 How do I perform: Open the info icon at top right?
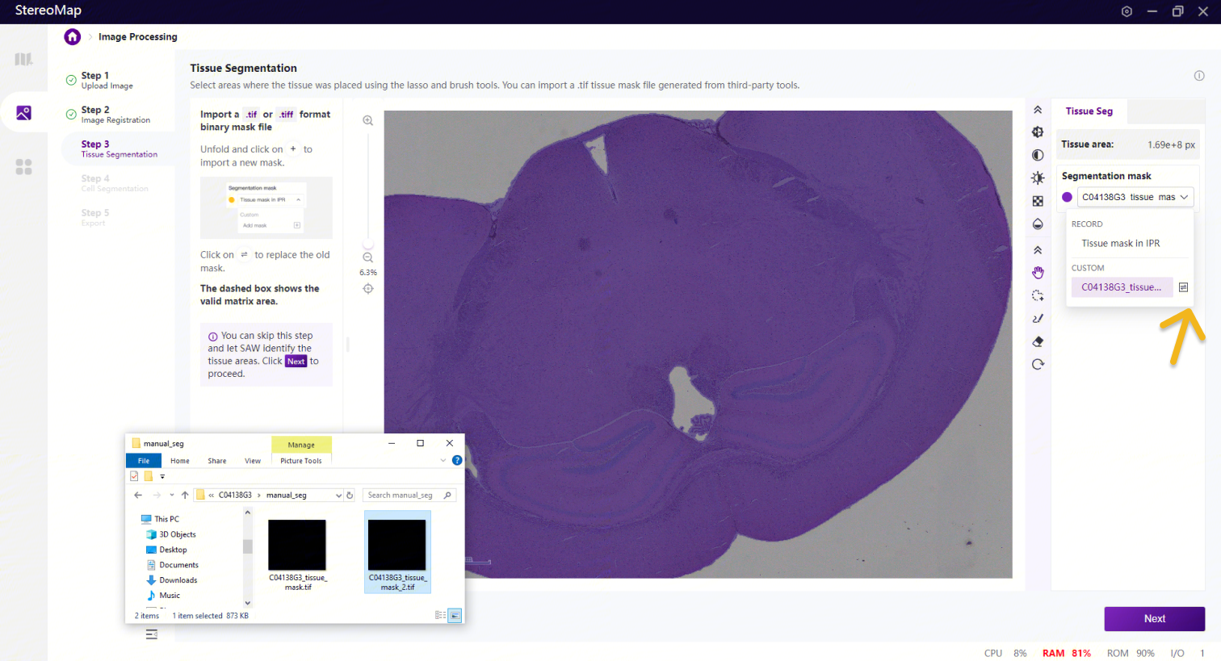point(1199,76)
